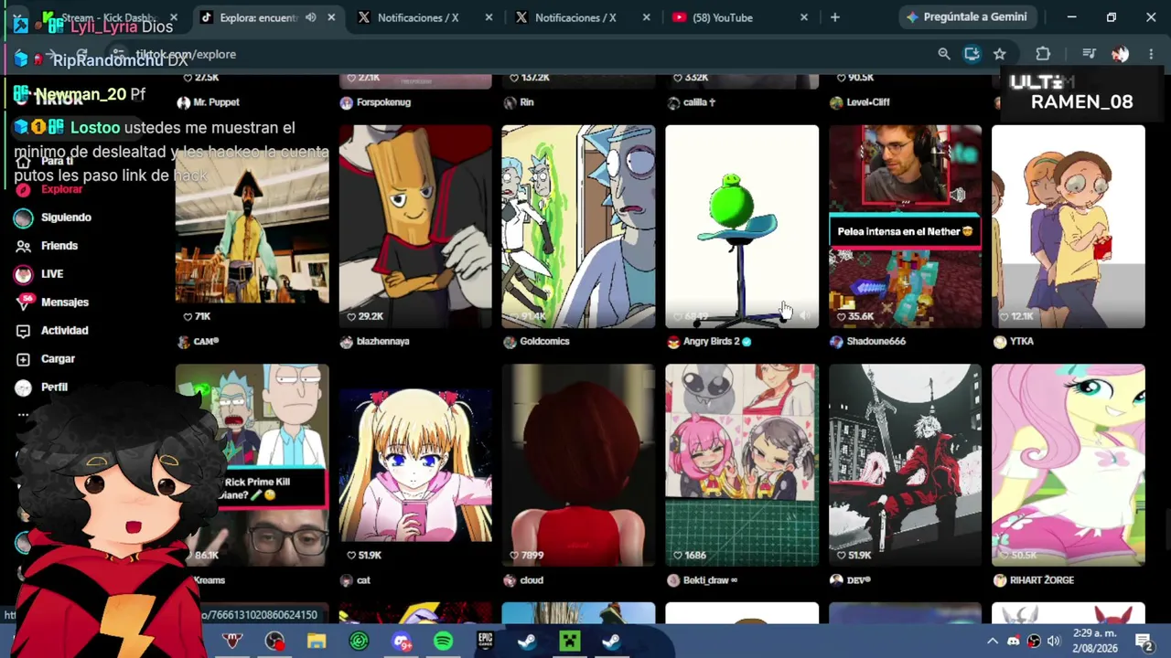This screenshot has height=658, width=1171.
Task: Open the Friends link in sidebar
Action: tap(59, 246)
